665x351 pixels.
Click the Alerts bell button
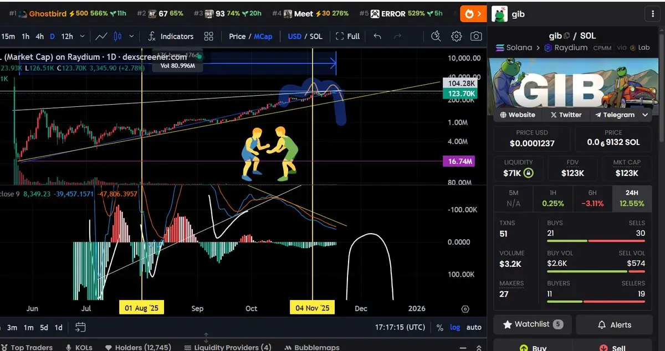pos(615,324)
